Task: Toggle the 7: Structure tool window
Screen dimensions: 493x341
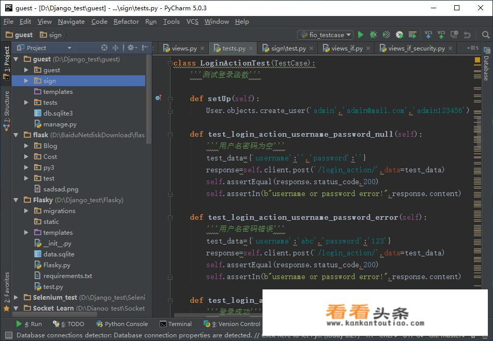Action: (x=6, y=110)
